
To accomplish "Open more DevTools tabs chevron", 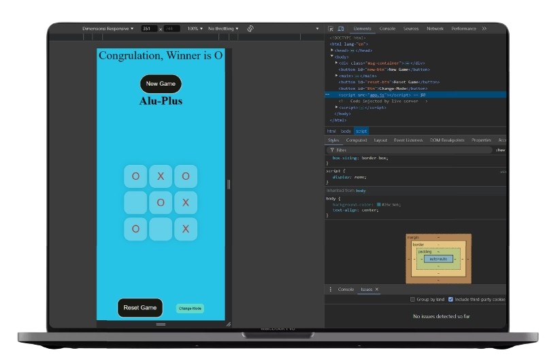I will (484, 29).
